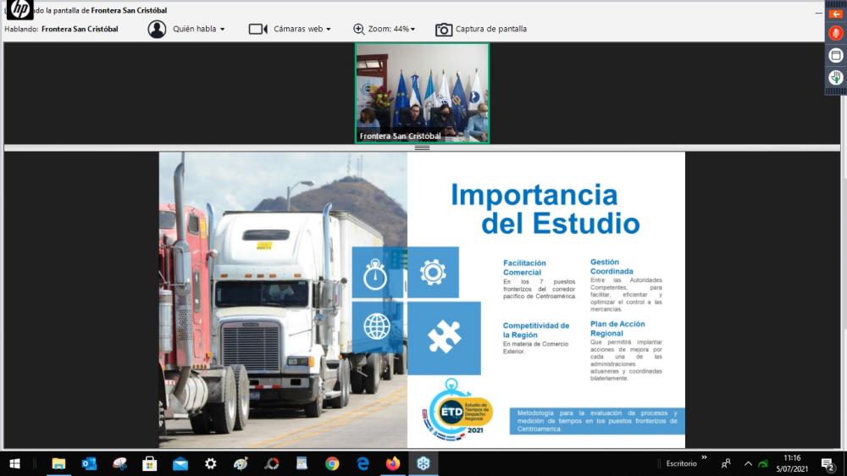Viewport: 847px width, 476px height.
Task: Click the speaker profile icon
Action: (157, 29)
